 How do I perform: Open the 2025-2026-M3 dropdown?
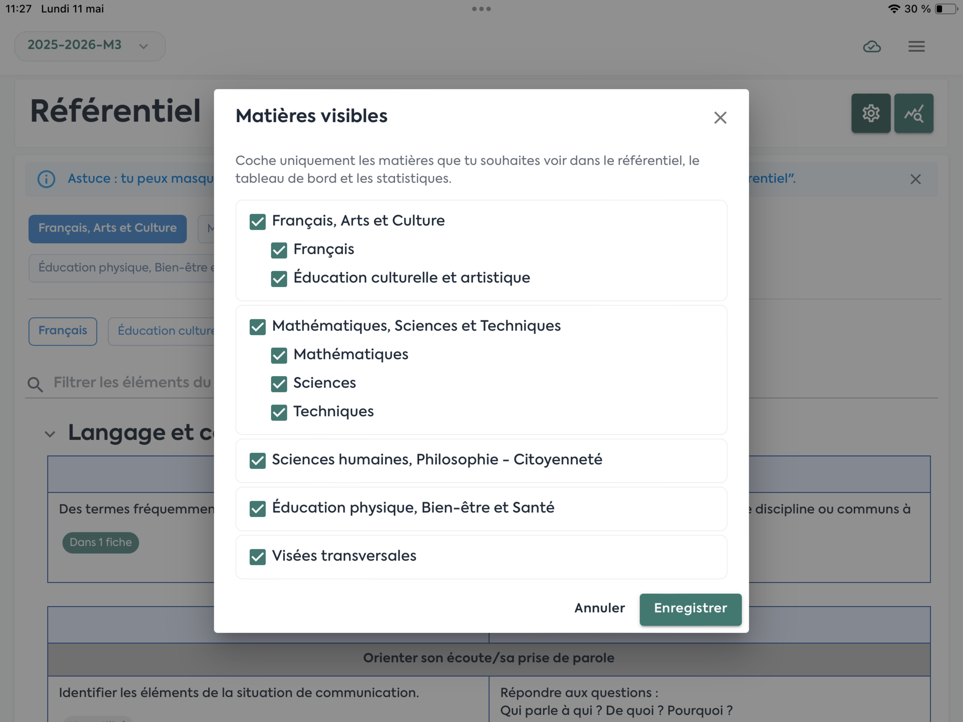click(x=90, y=46)
